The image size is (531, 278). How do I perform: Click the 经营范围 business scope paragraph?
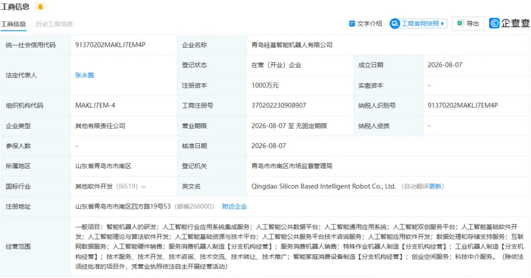coord(300,247)
